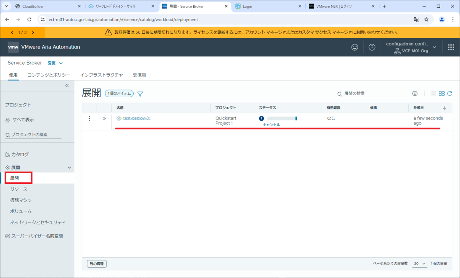
Task: Switch to CloudBuilder browser tab
Action: pos(48,7)
